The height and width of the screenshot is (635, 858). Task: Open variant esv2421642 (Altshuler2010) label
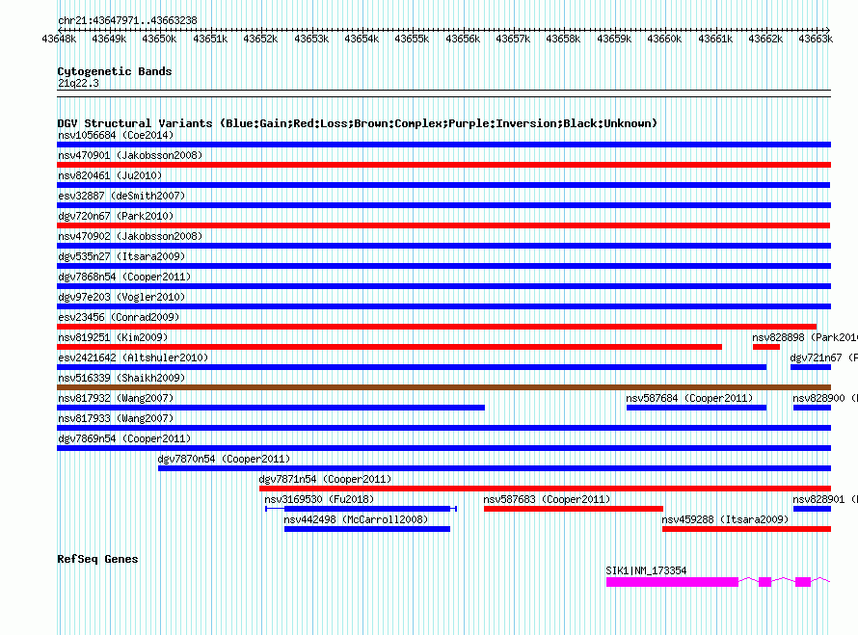click(x=133, y=357)
